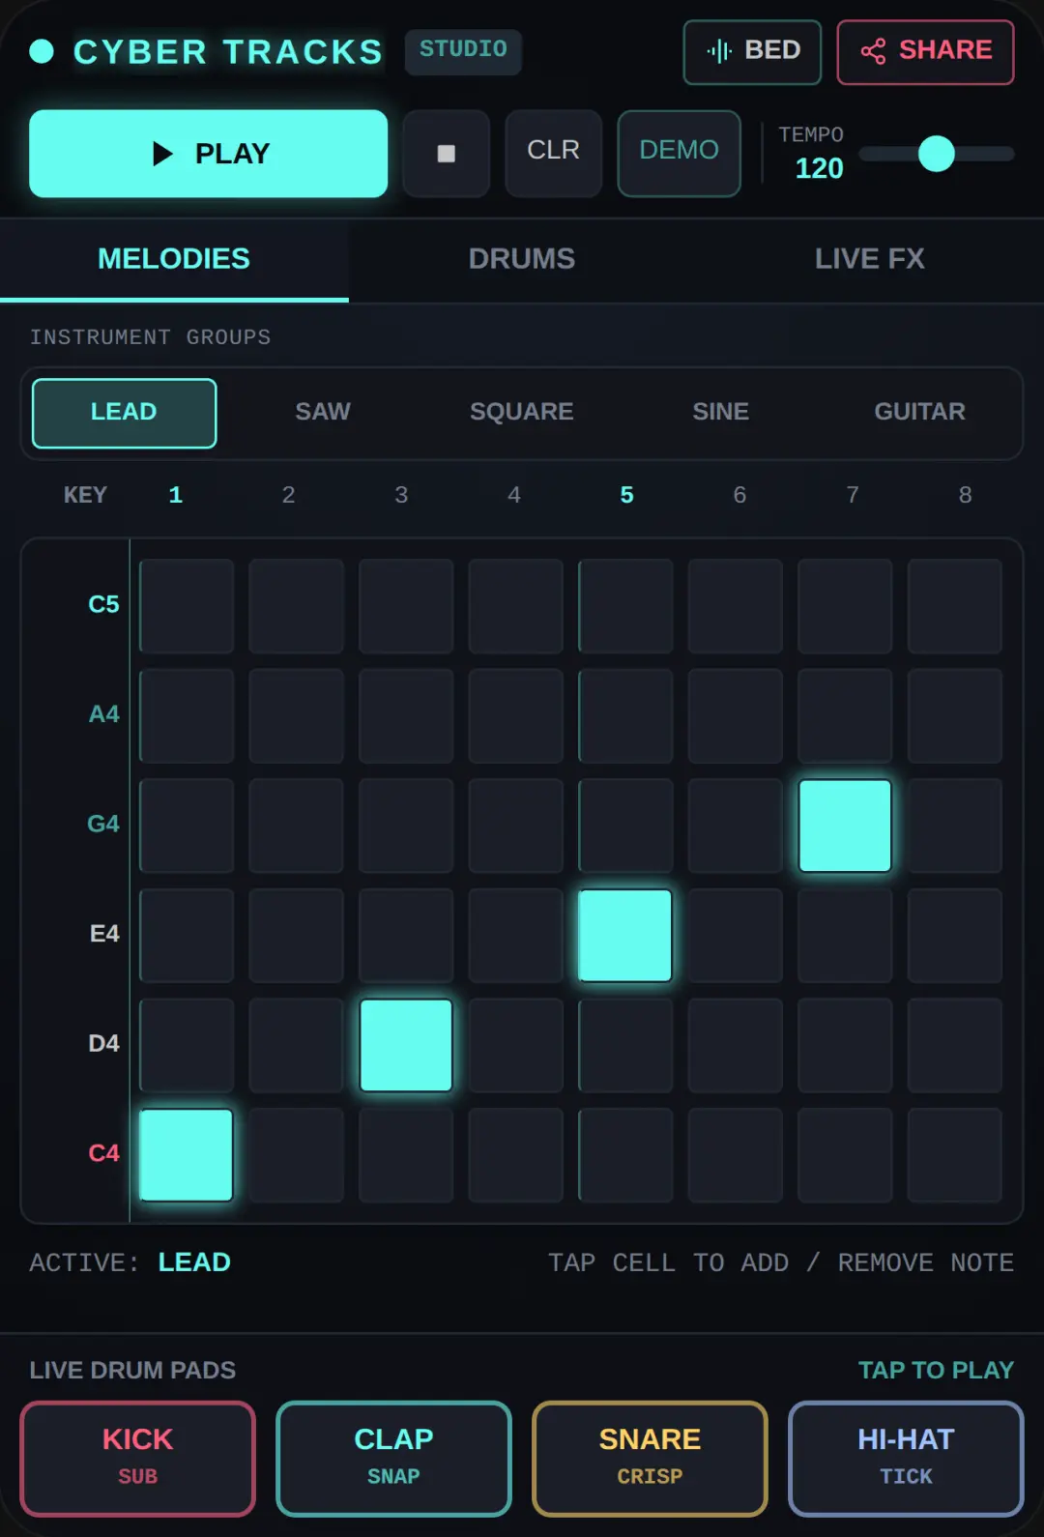The height and width of the screenshot is (1537, 1044).
Task: Click the ACTIVE: LEAD status text
Action: [x=130, y=1262]
